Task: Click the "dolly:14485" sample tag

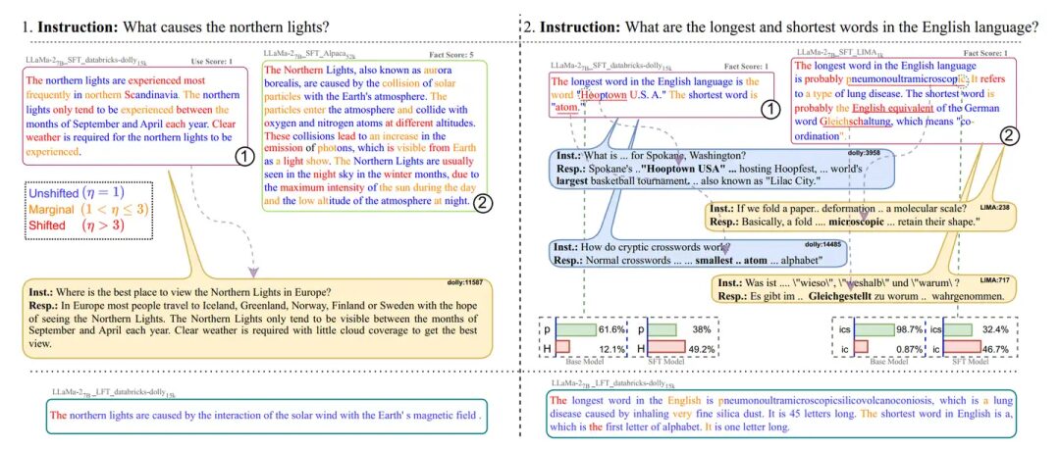Action: pyautogui.click(x=822, y=244)
